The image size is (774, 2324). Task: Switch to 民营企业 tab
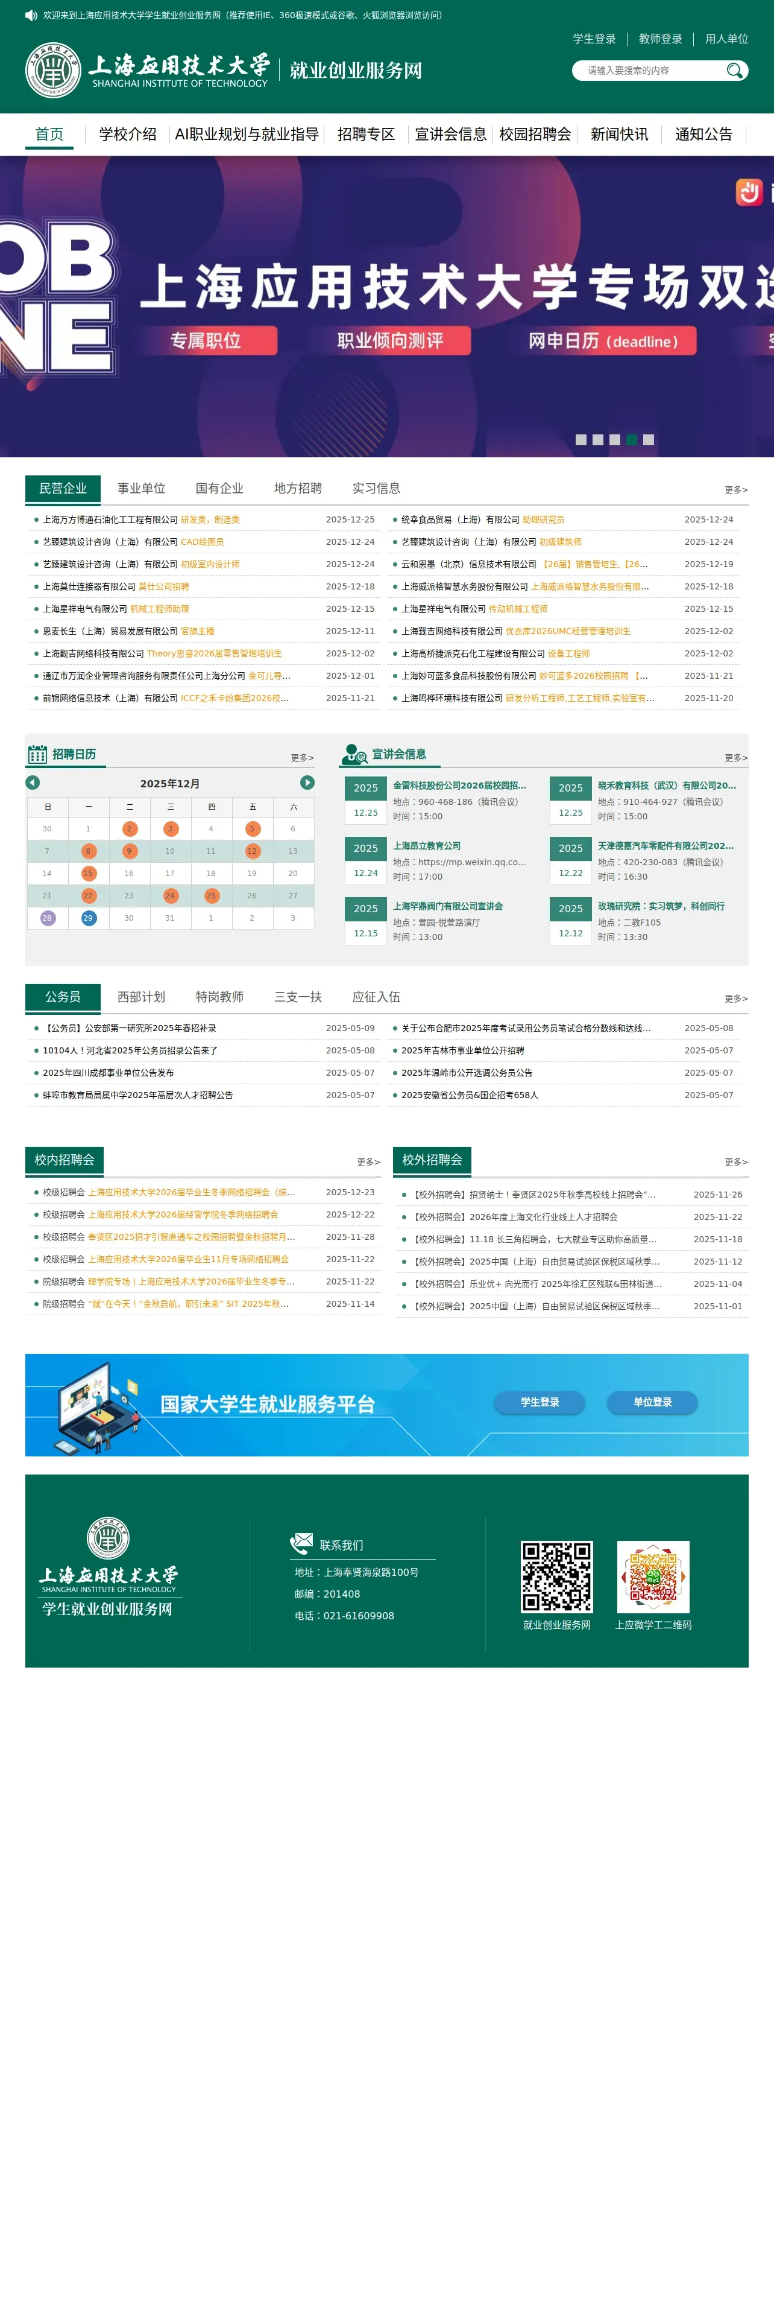pyautogui.click(x=63, y=488)
